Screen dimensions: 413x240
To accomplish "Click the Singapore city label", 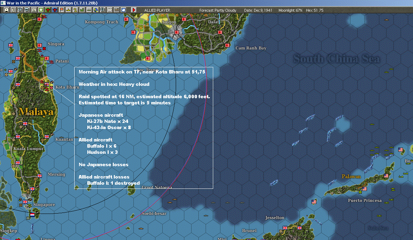I will [x=44, y=205].
